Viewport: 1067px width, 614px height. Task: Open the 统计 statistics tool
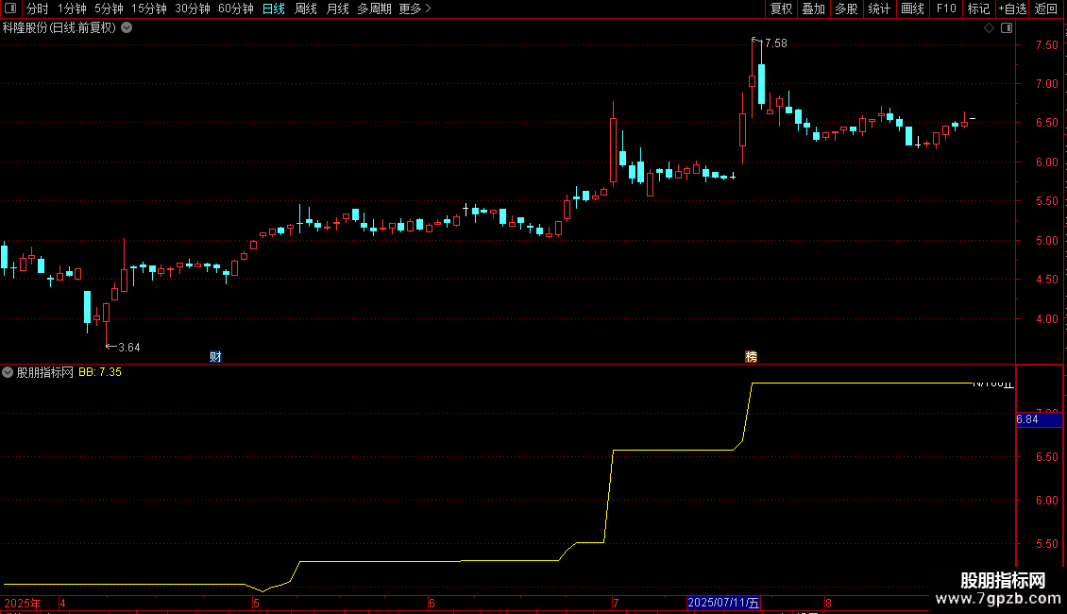pyautogui.click(x=879, y=9)
